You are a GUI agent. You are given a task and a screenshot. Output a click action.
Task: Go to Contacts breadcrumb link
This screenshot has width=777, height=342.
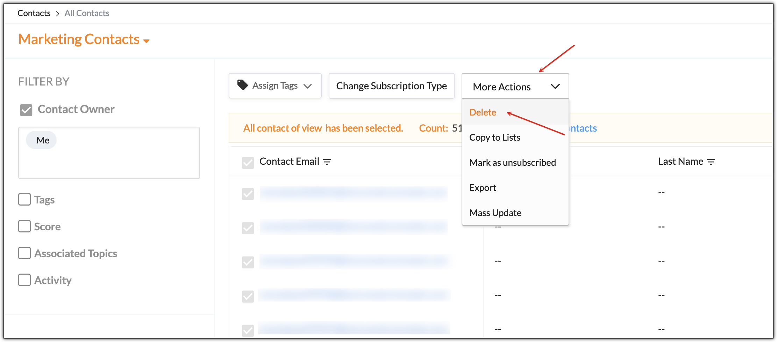click(34, 13)
